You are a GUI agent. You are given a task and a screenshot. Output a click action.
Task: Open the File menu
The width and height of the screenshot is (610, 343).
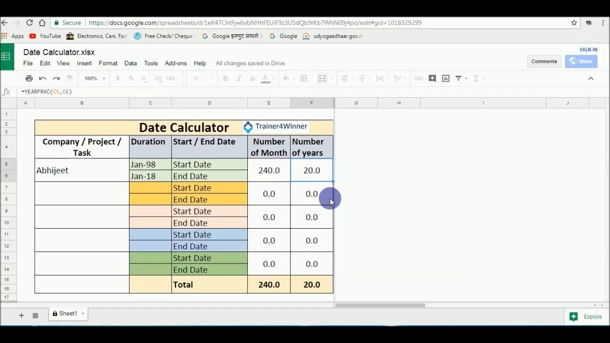[28, 63]
